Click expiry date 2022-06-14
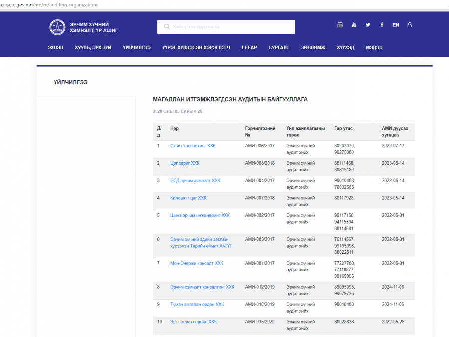Screen dimensions: 449x337 393,181
